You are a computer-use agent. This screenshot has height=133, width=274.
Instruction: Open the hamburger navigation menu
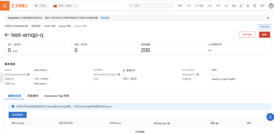click(x=5, y=6)
